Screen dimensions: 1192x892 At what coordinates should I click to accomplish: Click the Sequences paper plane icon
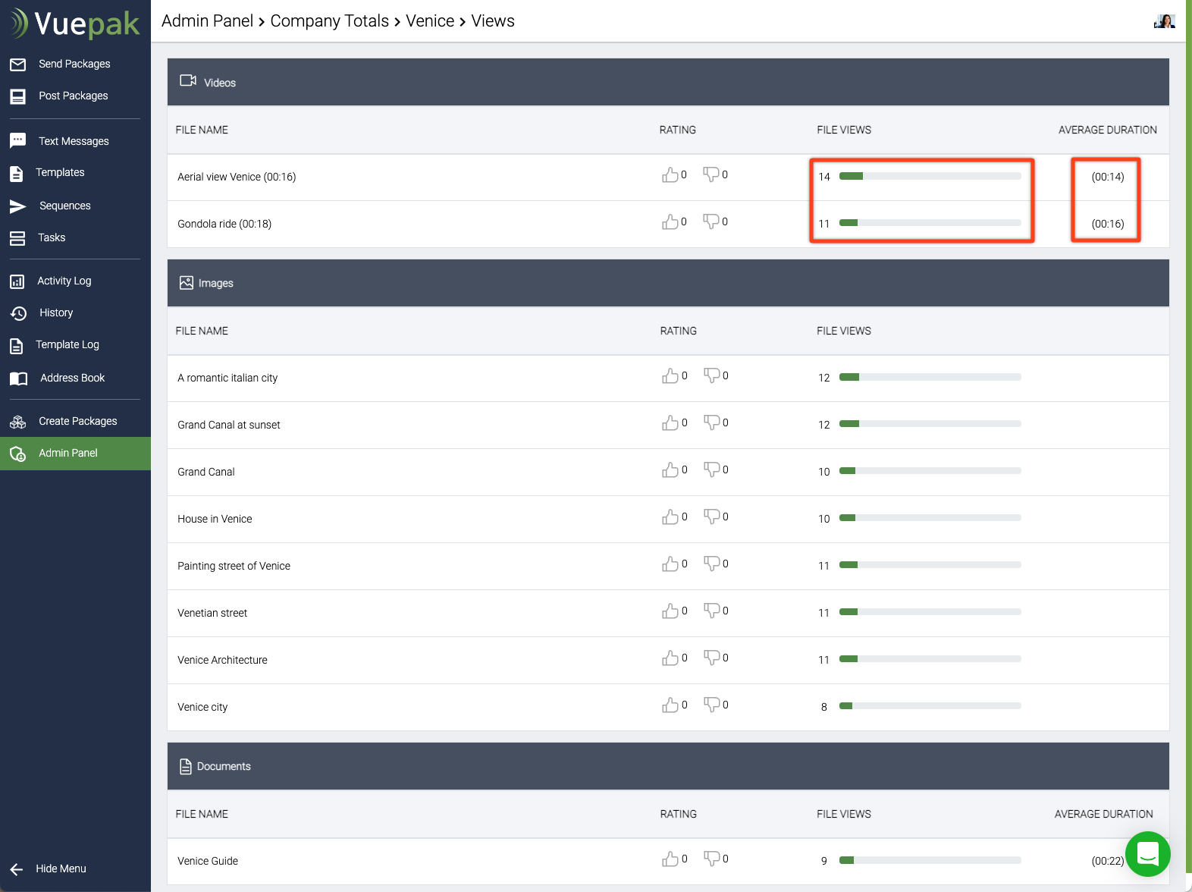pyautogui.click(x=18, y=206)
